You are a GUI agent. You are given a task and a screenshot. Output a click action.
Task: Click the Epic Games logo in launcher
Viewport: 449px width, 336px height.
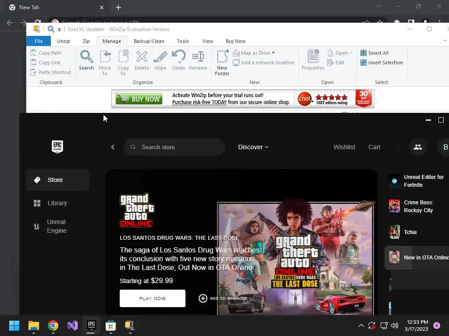point(57,147)
